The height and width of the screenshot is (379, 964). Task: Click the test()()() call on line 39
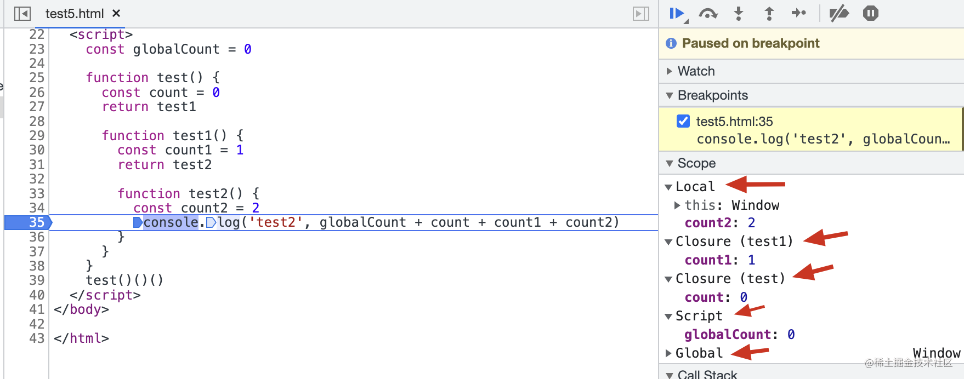[x=124, y=280]
